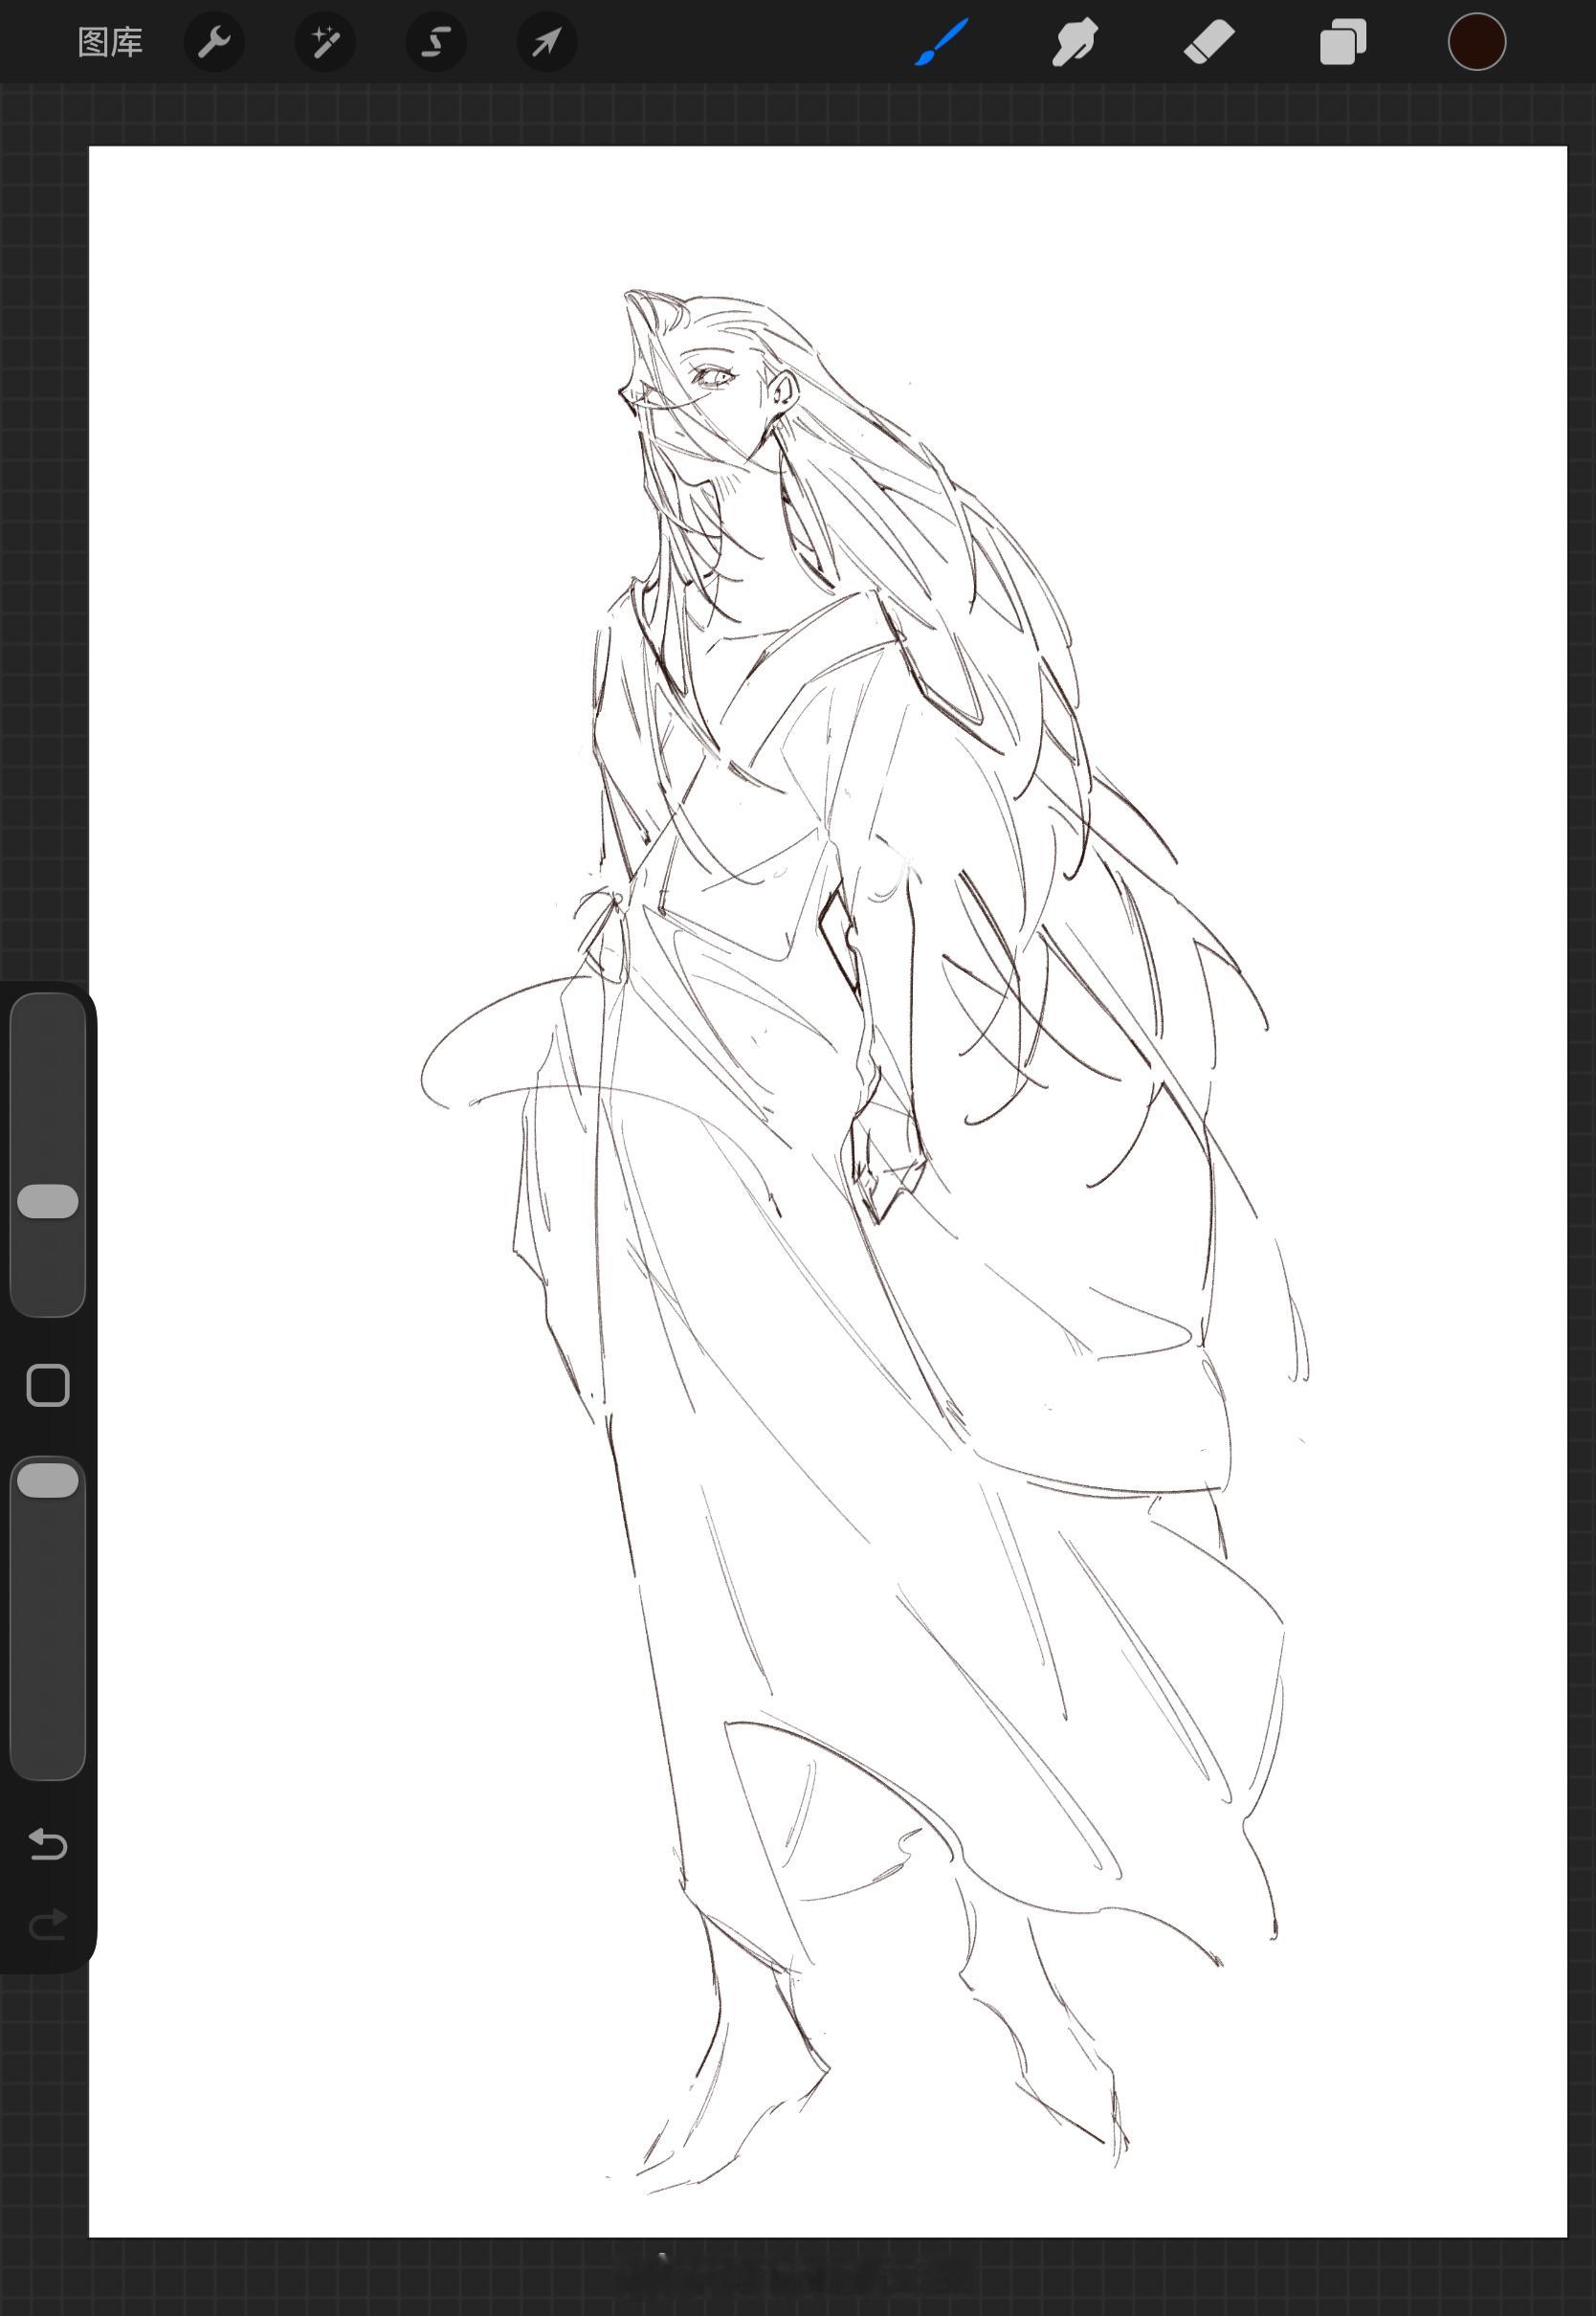Redo the last undone stroke

tap(48, 1924)
